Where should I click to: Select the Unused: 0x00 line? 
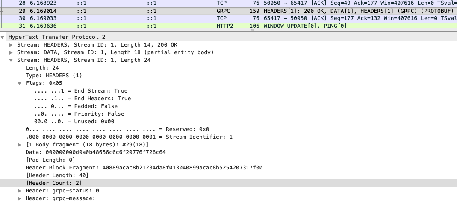74,122
